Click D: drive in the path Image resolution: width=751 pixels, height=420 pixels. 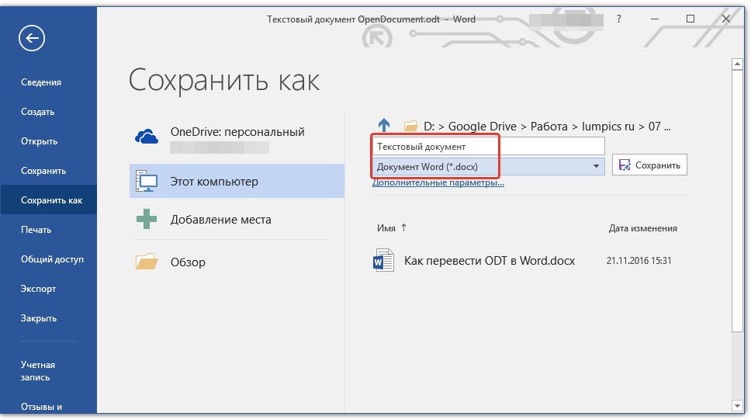click(429, 126)
